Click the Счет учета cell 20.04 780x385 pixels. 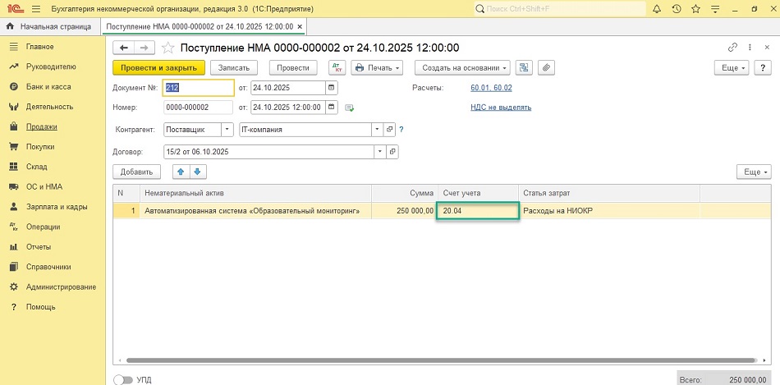point(478,211)
